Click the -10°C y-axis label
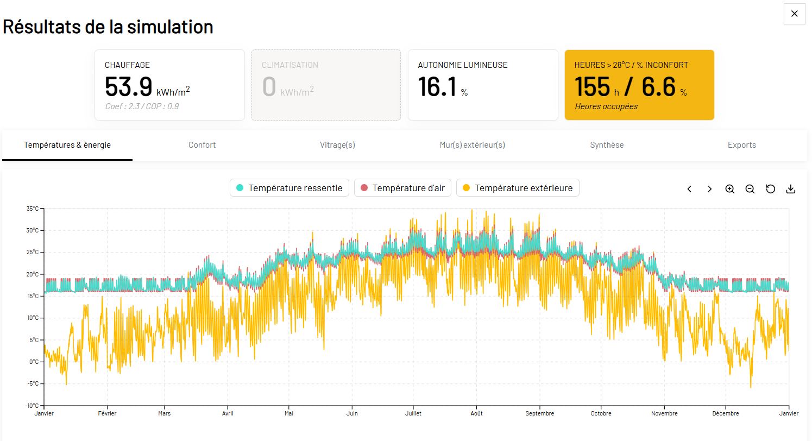812x441 pixels. tap(32, 406)
